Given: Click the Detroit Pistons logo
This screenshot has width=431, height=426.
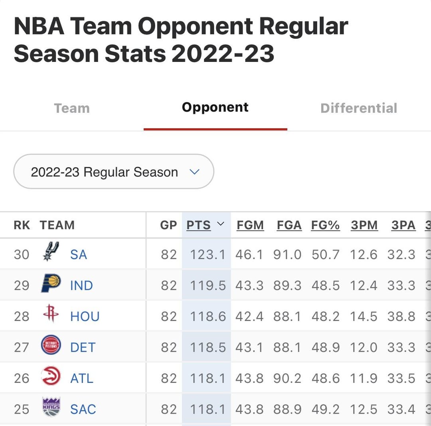Looking at the screenshot, I should coord(51,345).
